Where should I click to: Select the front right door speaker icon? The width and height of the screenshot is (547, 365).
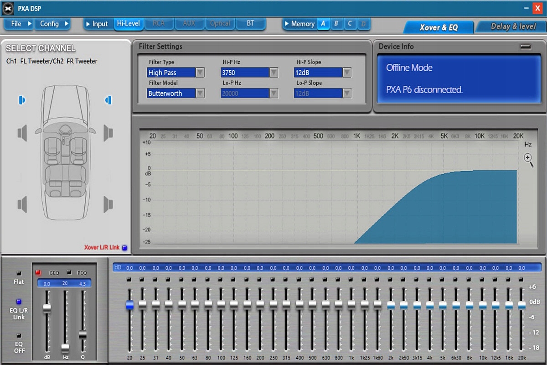(108, 133)
